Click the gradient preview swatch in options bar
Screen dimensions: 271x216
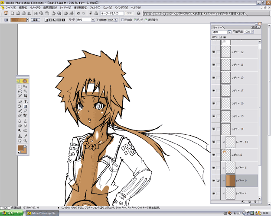19,20
